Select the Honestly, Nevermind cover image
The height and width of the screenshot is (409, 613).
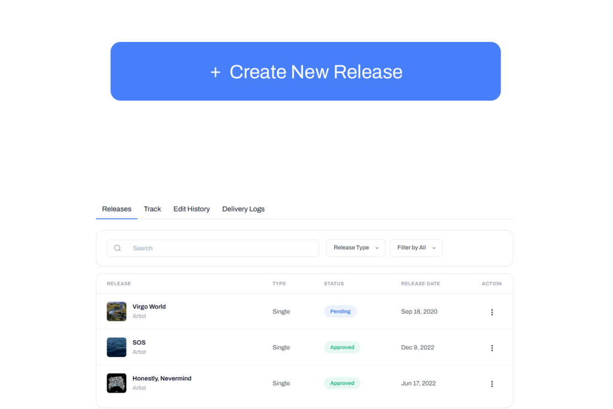(117, 383)
